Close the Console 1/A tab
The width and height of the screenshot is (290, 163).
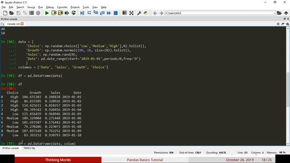pyautogui.click(x=22, y=24)
